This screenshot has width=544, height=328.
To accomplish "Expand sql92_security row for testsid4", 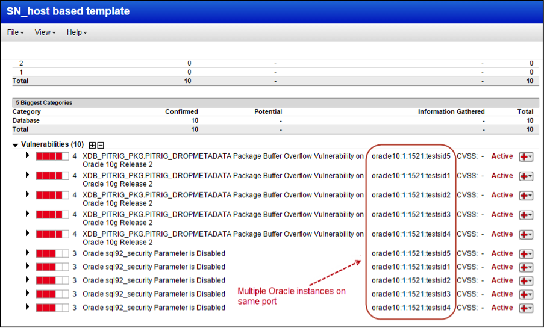I will pos(27,306).
